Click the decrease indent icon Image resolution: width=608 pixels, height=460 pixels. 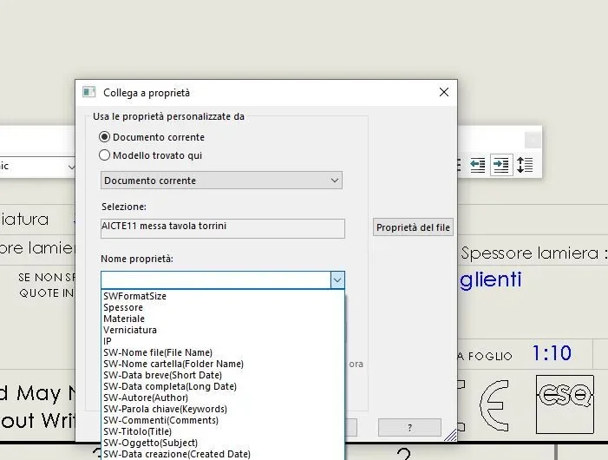tap(477, 165)
